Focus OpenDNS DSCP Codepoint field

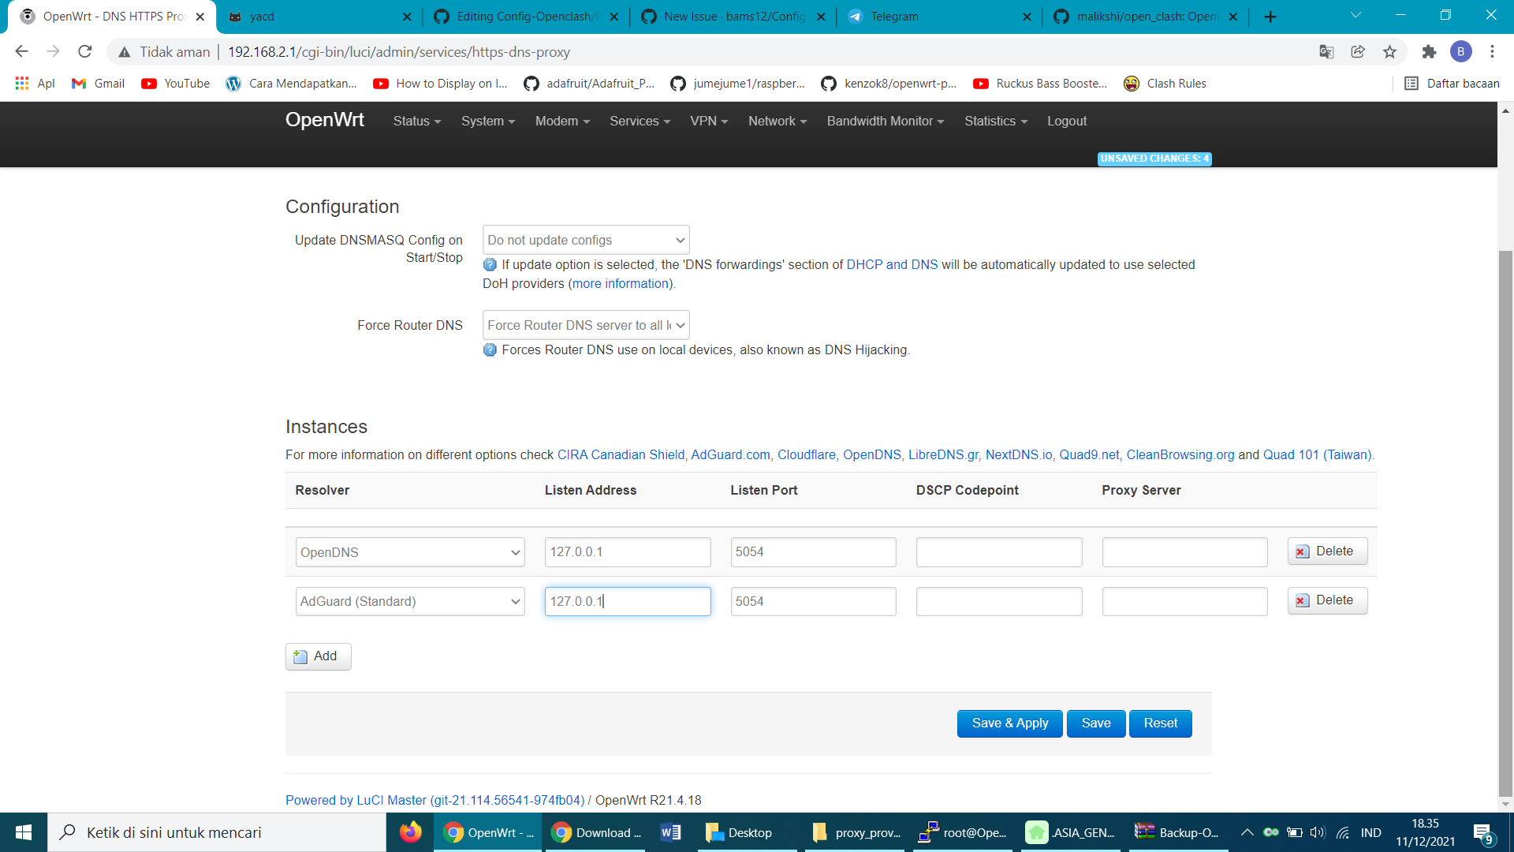(x=999, y=552)
